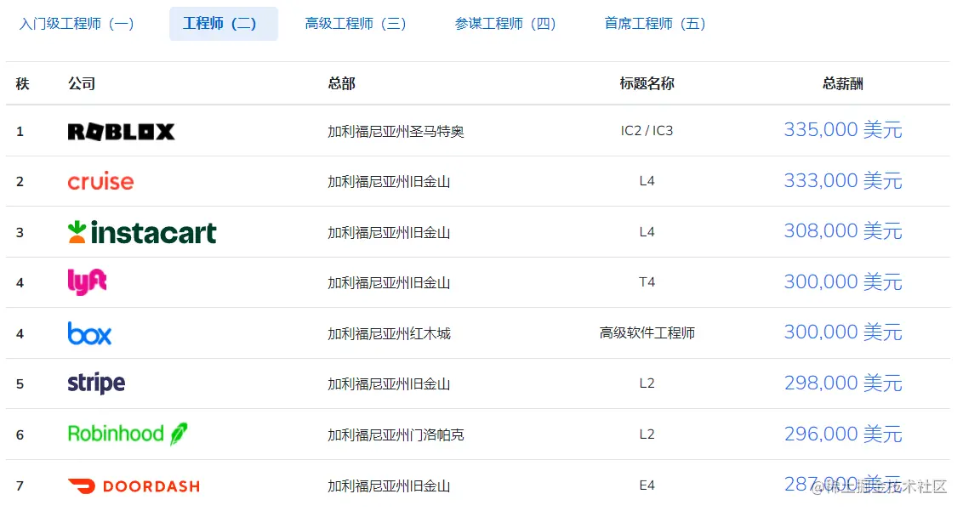The height and width of the screenshot is (511, 963).
Task: Click the 秩 rank column header
Action: pyautogui.click(x=23, y=83)
